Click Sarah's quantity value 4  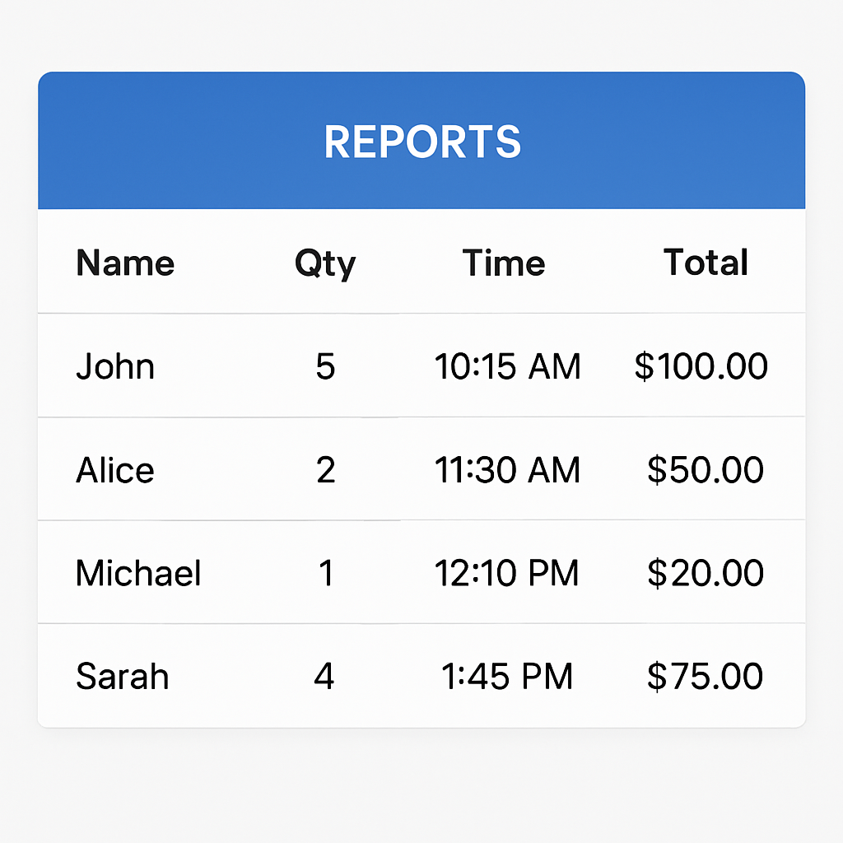pyautogui.click(x=324, y=677)
